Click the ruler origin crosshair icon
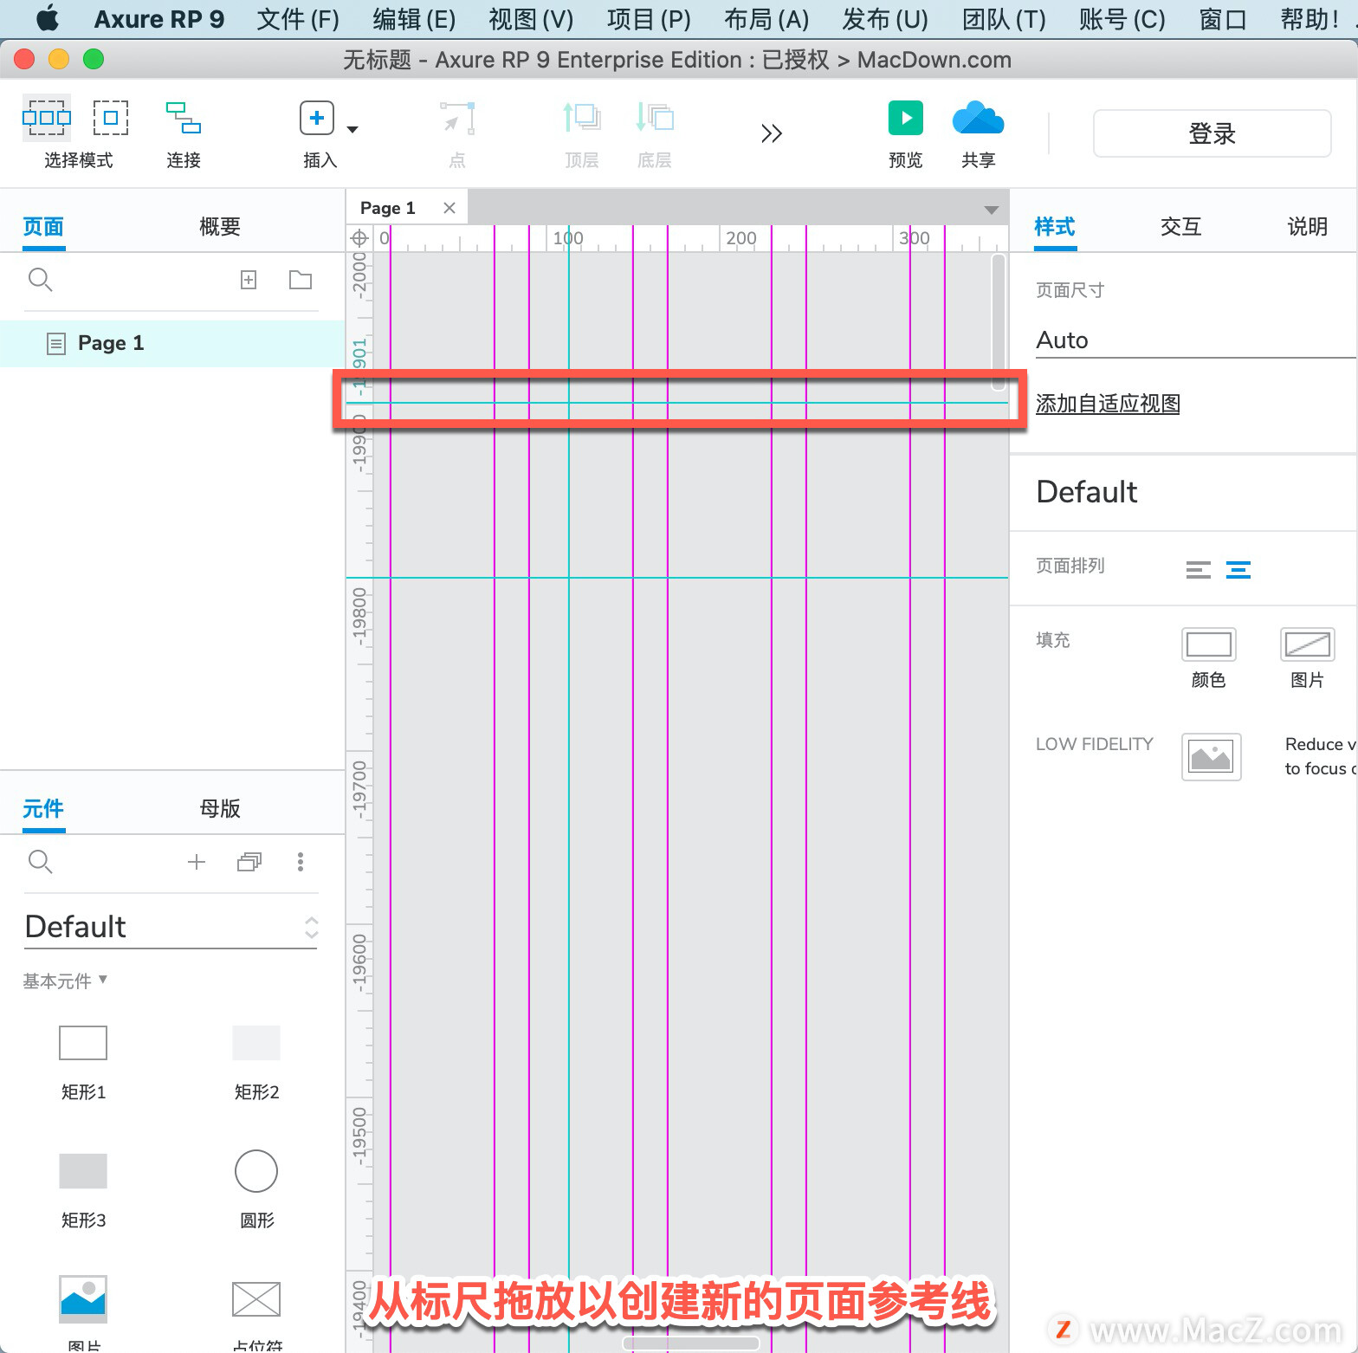 359,238
